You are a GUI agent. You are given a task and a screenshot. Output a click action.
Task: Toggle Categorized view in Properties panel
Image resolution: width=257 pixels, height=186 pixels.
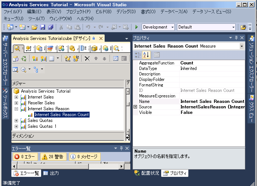click(138, 55)
